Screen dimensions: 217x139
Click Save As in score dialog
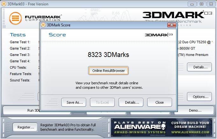[x=74, y=102]
